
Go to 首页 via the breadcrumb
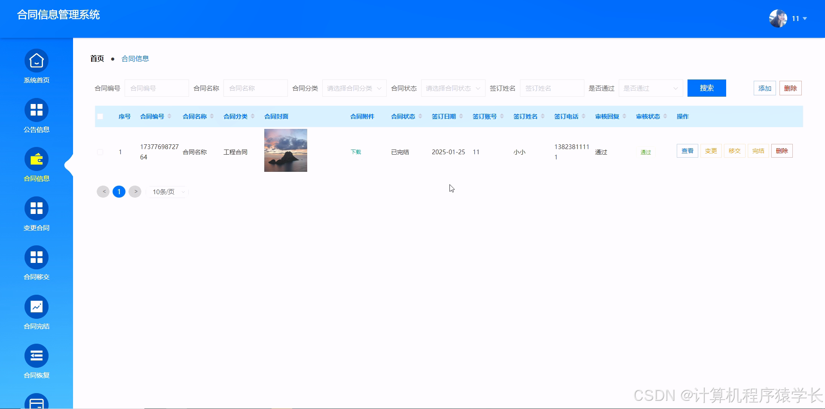click(96, 58)
